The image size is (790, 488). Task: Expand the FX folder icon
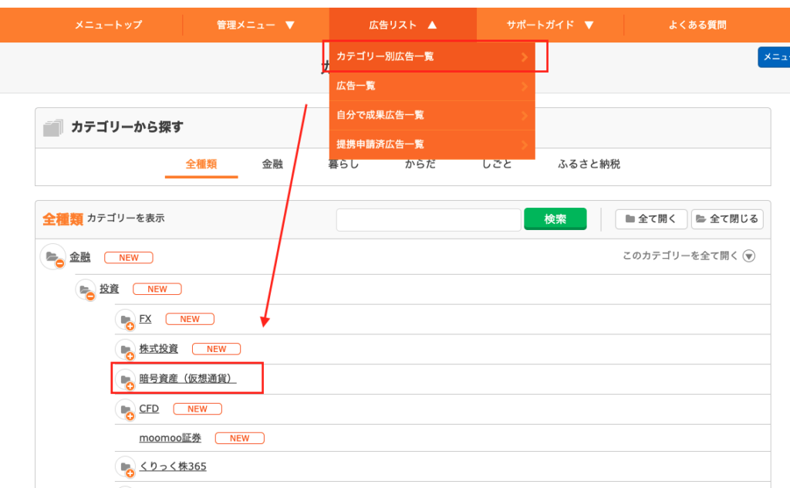(125, 320)
